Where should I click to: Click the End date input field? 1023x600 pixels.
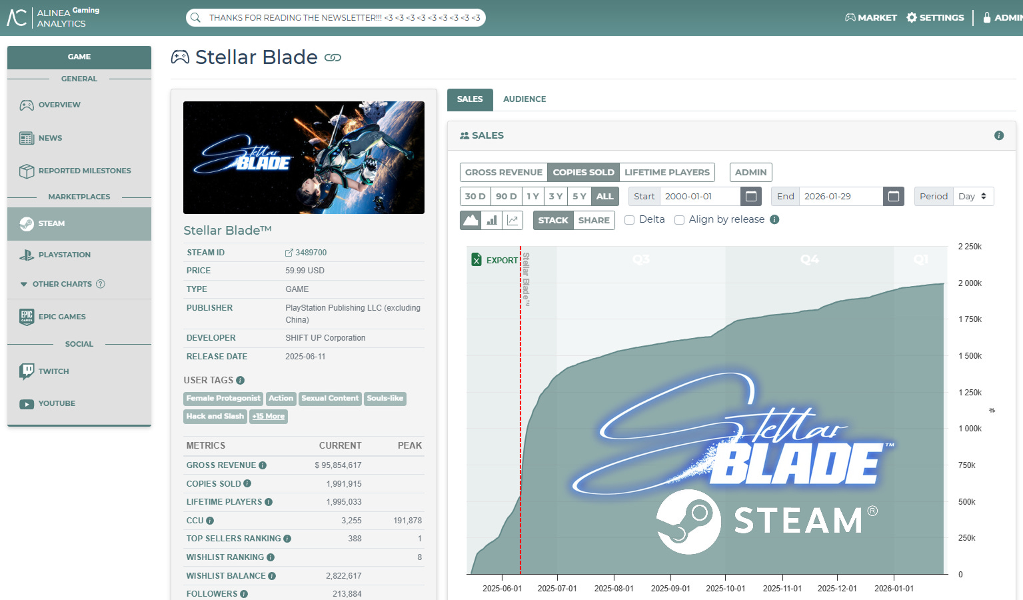(841, 197)
